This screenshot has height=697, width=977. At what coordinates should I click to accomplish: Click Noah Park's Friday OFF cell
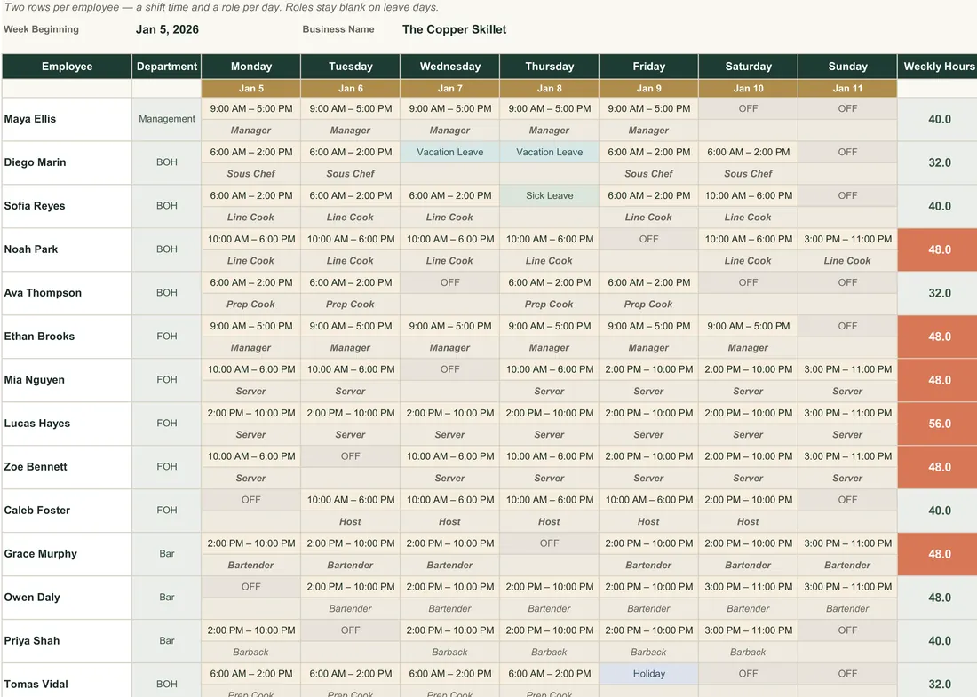648,239
